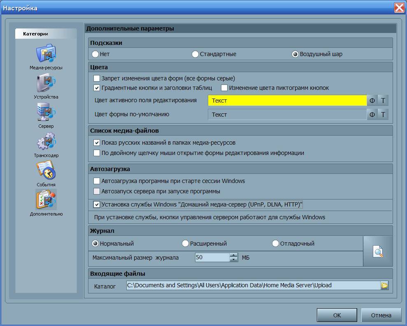Click the yellow active field color swatch

[287, 101]
